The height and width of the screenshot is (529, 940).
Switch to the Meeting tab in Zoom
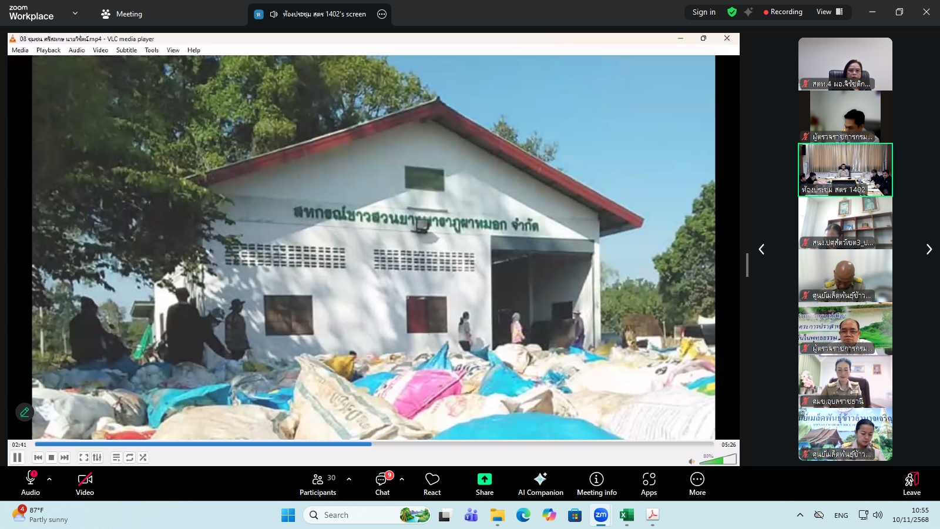[122, 13]
